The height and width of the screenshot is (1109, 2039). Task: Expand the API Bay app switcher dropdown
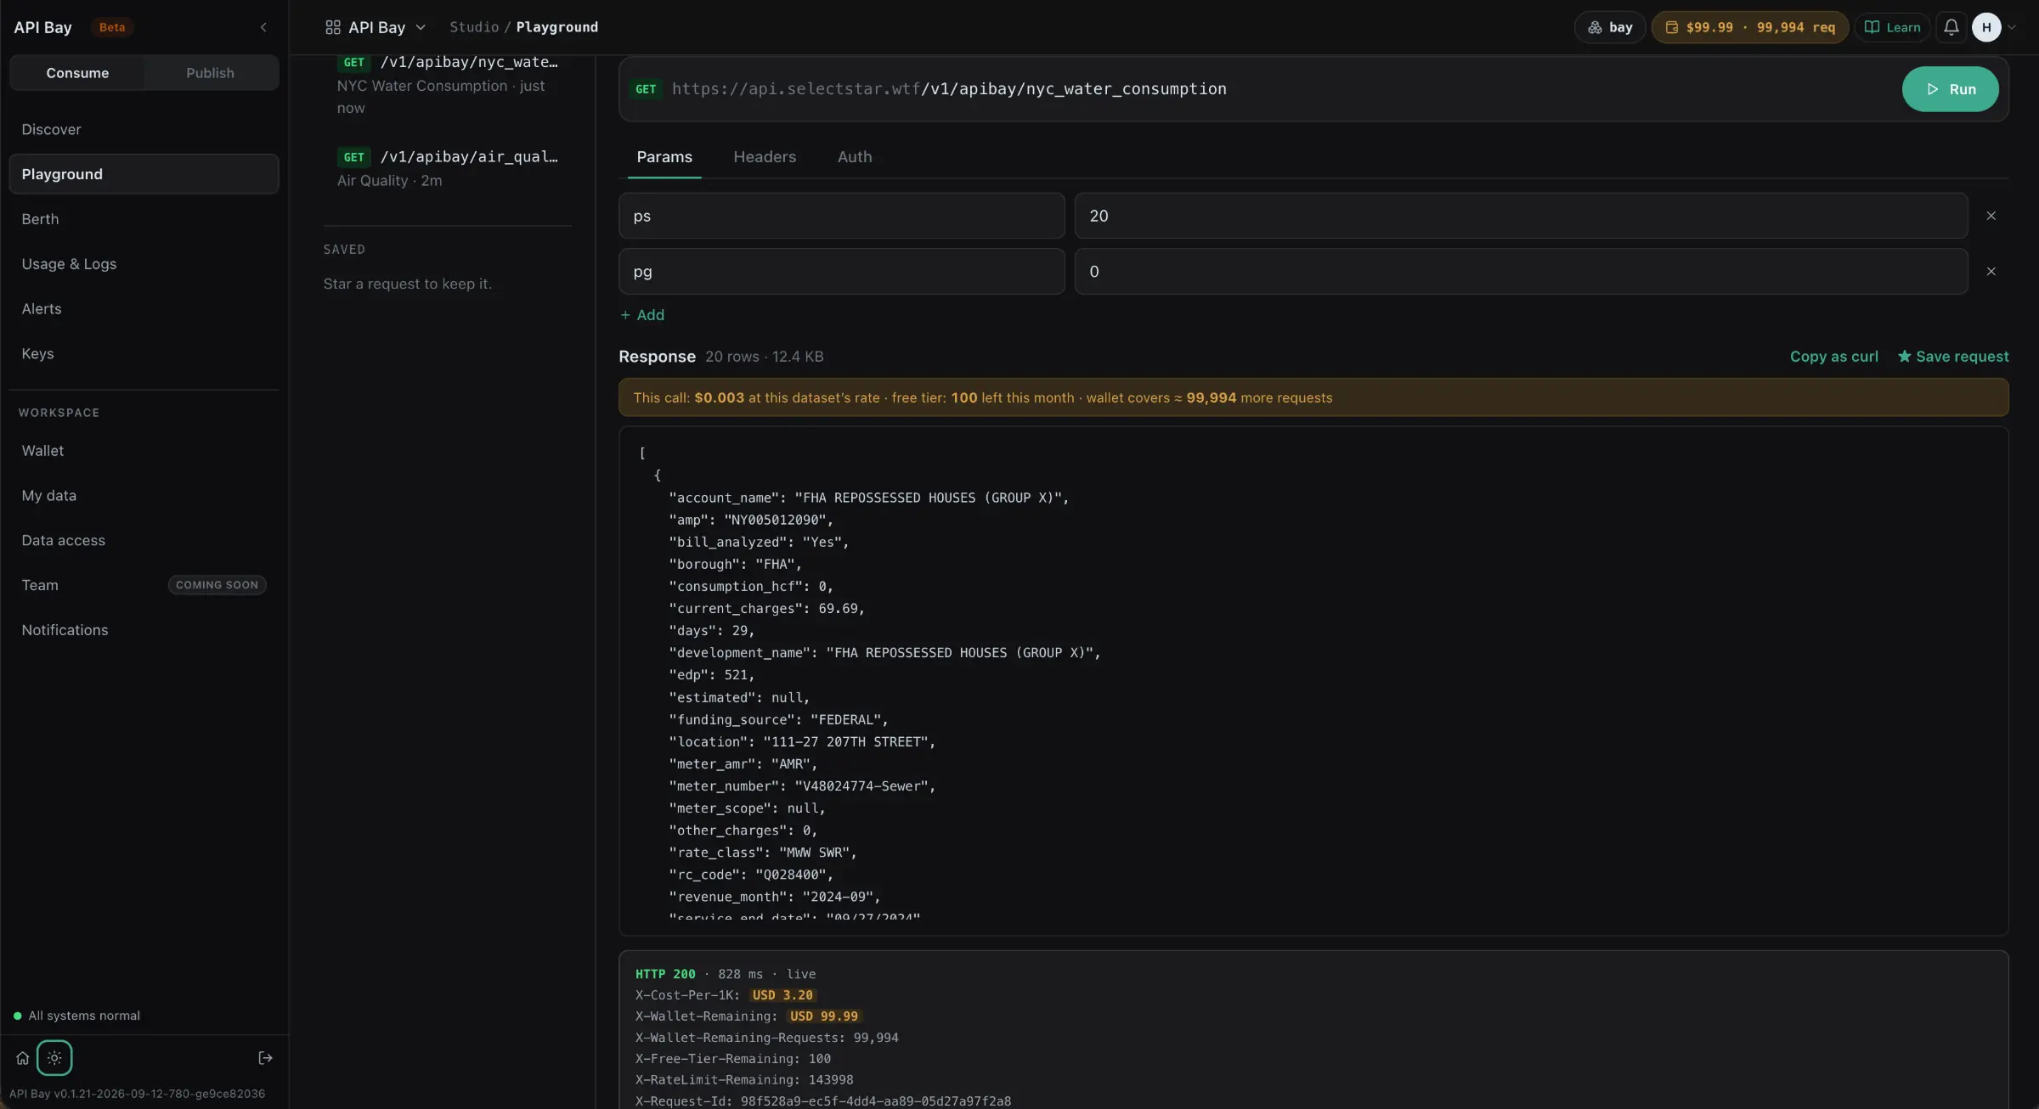coord(376,27)
